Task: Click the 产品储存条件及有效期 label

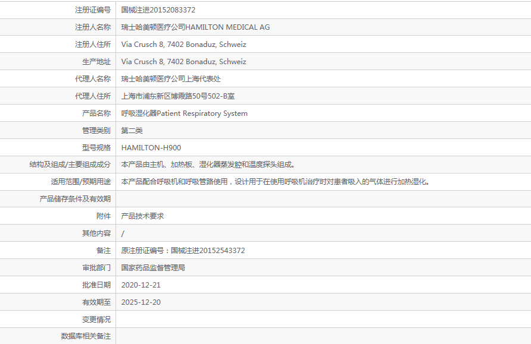Action: click(x=75, y=199)
